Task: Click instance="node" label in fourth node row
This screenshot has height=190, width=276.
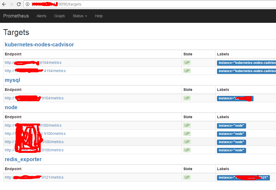Action: [232, 150]
